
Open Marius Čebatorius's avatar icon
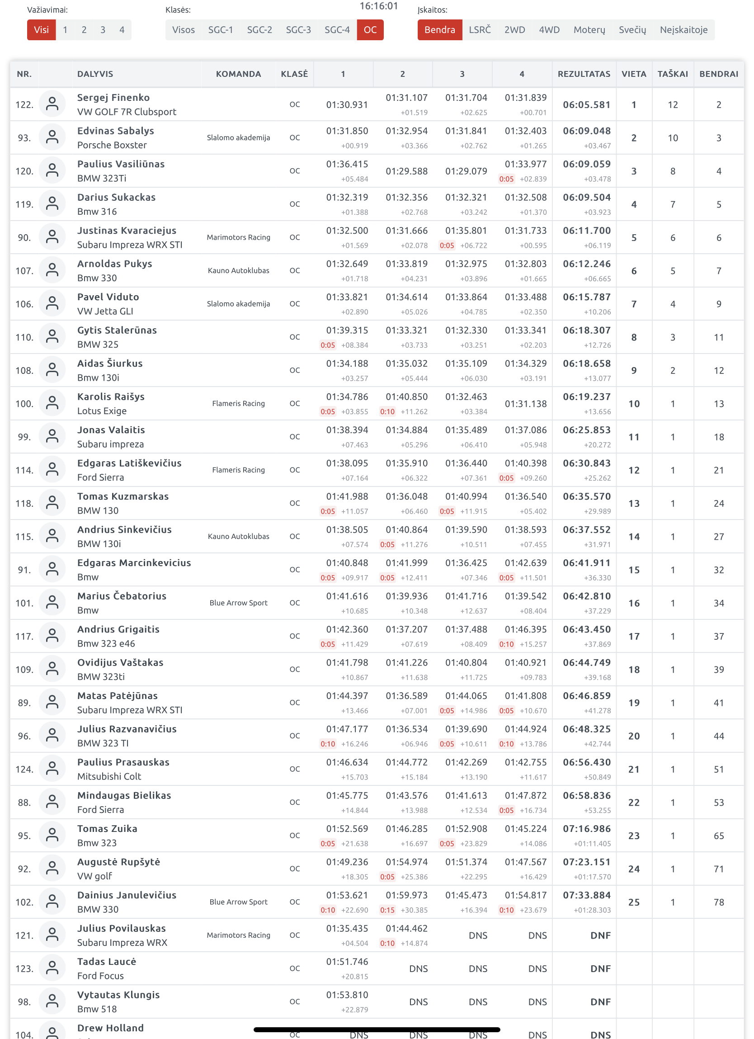[53, 602]
